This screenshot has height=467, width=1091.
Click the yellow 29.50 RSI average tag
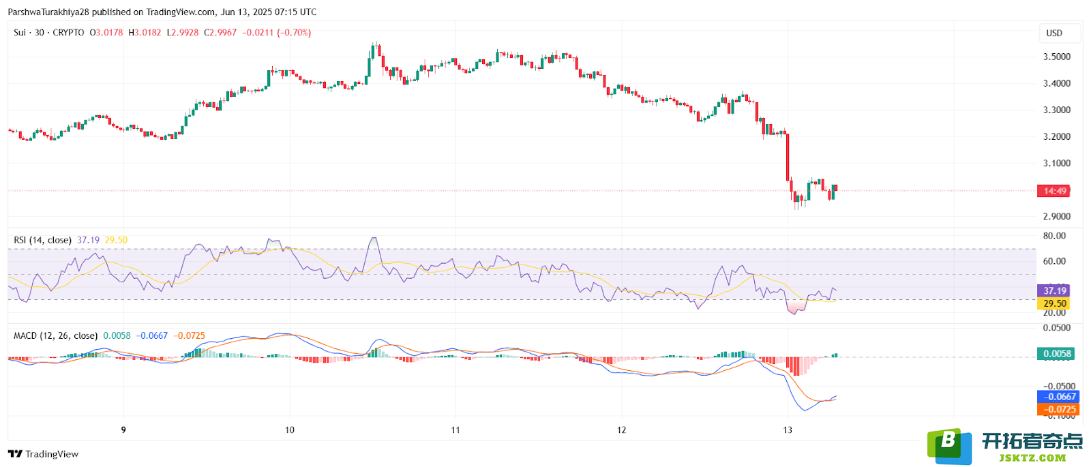point(1053,303)
